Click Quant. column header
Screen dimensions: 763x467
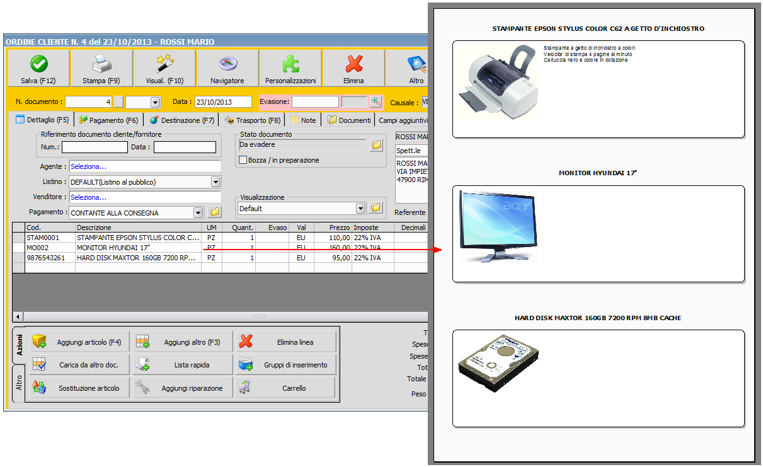coord(239,227)
